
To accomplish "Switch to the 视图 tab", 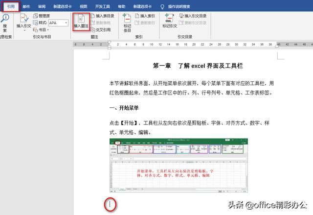I will 84,6.
